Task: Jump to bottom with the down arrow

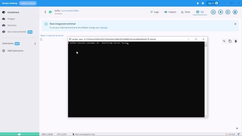Action: click(237, 128)
